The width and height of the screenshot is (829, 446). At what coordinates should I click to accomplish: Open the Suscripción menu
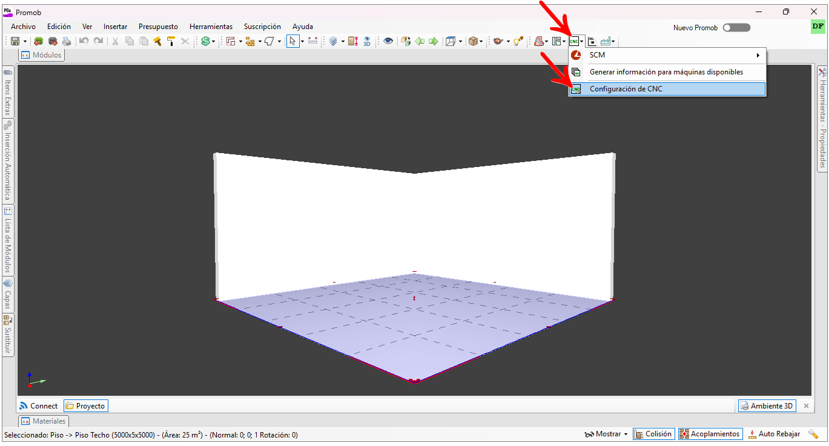(262, 27)
